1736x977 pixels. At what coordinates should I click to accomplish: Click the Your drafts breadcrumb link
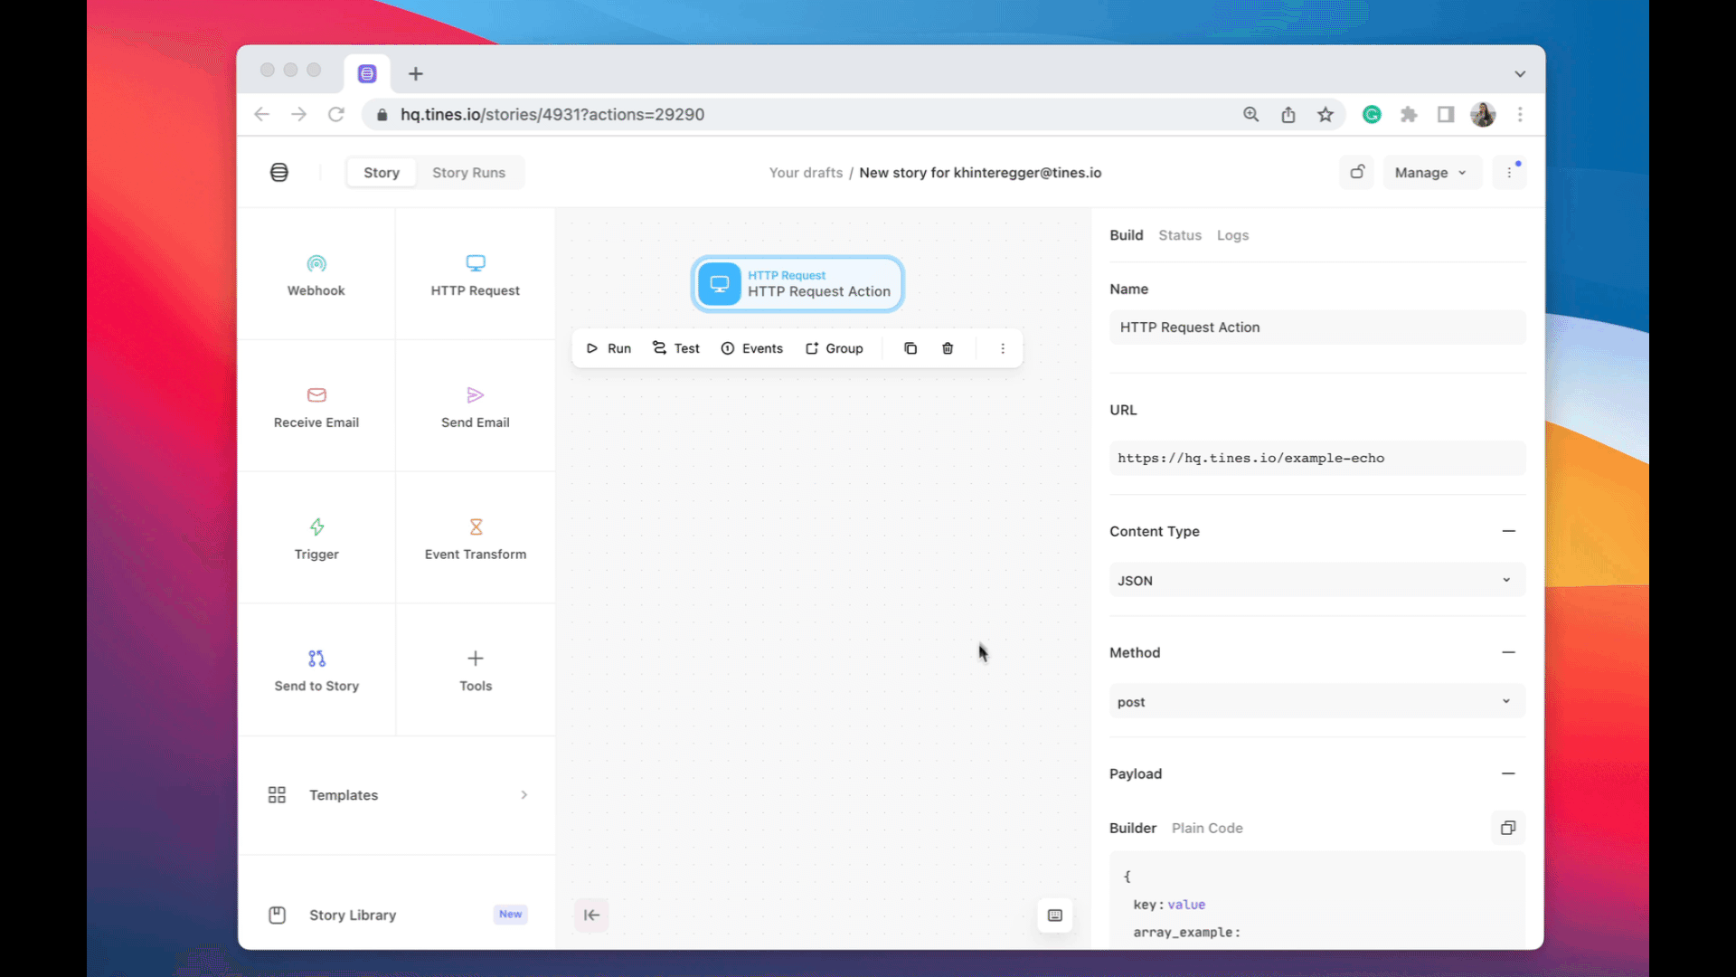806,173
